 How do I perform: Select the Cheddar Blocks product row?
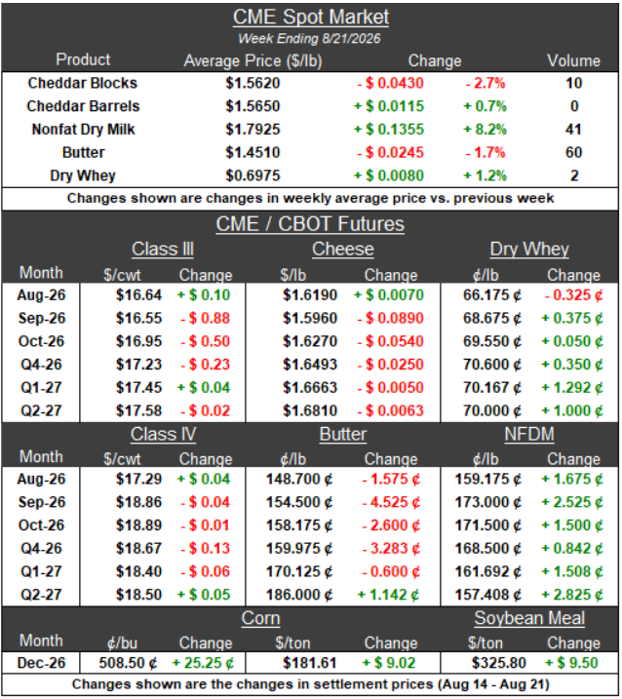click(310, 83)
